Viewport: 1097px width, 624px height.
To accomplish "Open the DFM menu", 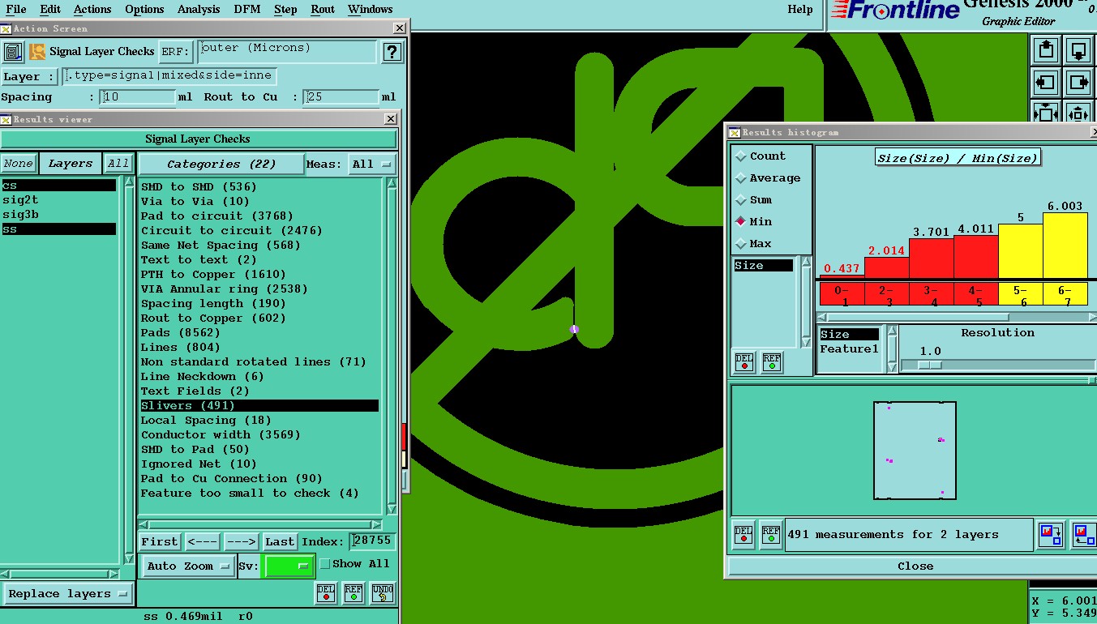I will [247, 10].
